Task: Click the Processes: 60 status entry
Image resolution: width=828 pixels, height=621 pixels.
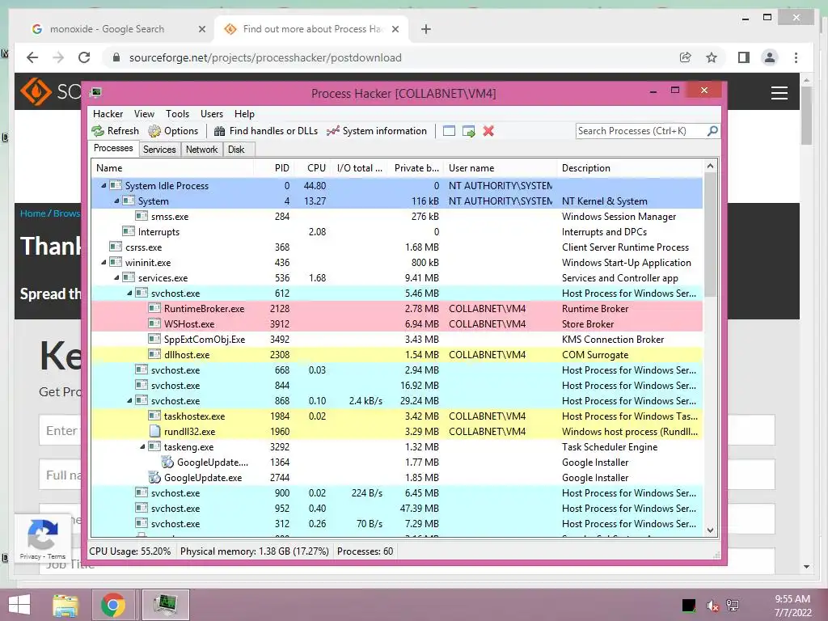Action: click(365, 551)
